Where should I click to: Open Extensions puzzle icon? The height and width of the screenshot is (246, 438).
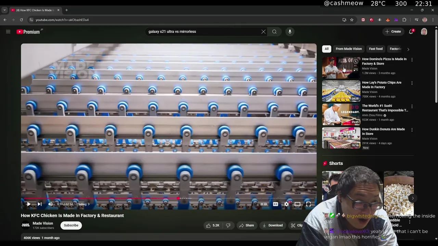click(x=404, y=20)
